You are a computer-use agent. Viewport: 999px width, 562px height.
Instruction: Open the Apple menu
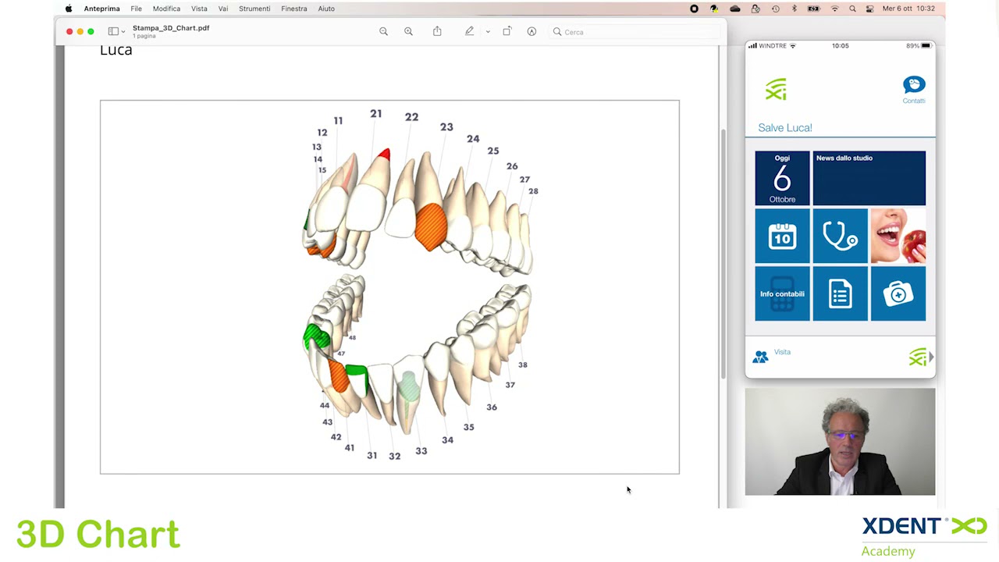tap(69, 9)
